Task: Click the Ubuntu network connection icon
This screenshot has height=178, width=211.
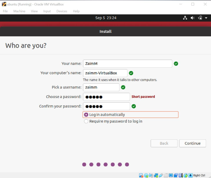Action: coord(185,18)
